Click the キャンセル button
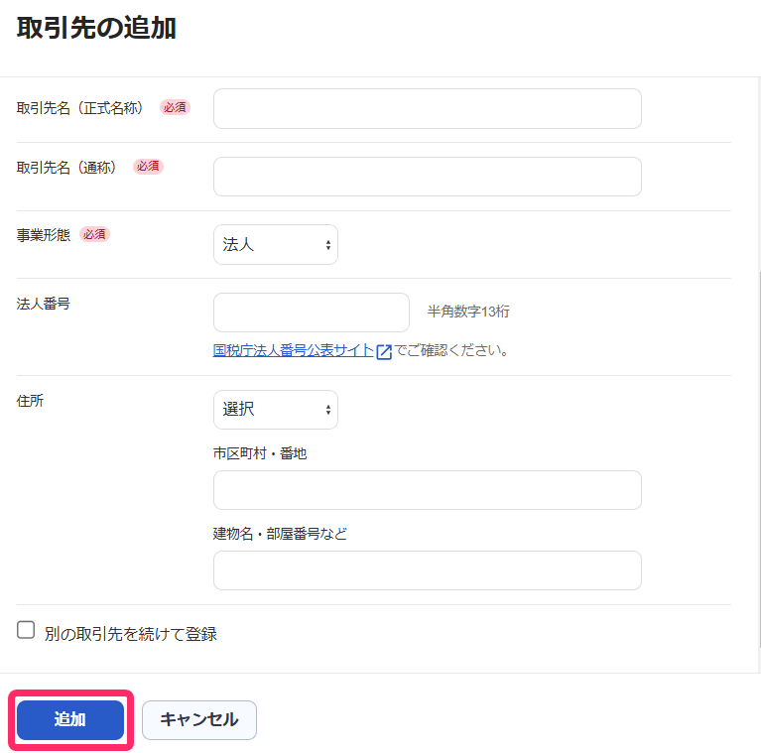 point(199,720)
